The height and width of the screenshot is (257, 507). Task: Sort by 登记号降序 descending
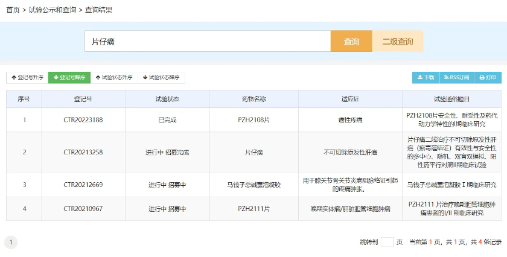tap(69, 78)
